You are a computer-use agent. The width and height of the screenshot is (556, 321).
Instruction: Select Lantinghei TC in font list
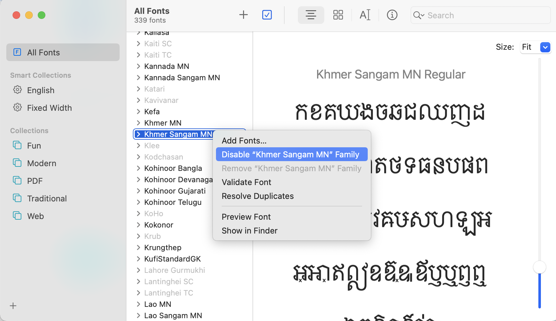click(169, 293)
